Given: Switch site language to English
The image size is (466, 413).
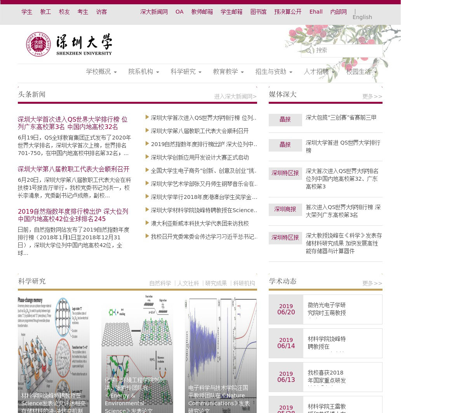Looking at the screenshot, I should pos(362,17).
